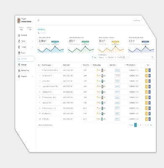
Task: Select highlighted page 1 in pagination
Action: [135, 125]
